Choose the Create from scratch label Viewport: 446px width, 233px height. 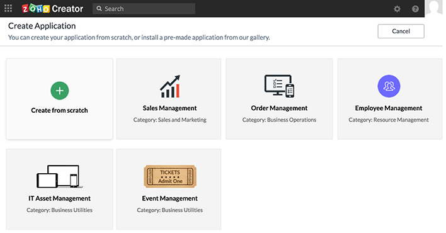(59, 110)
